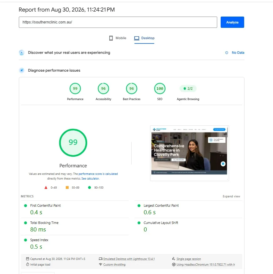Click the emulated desktop device icon
Screen dimensions: 273x274
[x=101, y=259]
